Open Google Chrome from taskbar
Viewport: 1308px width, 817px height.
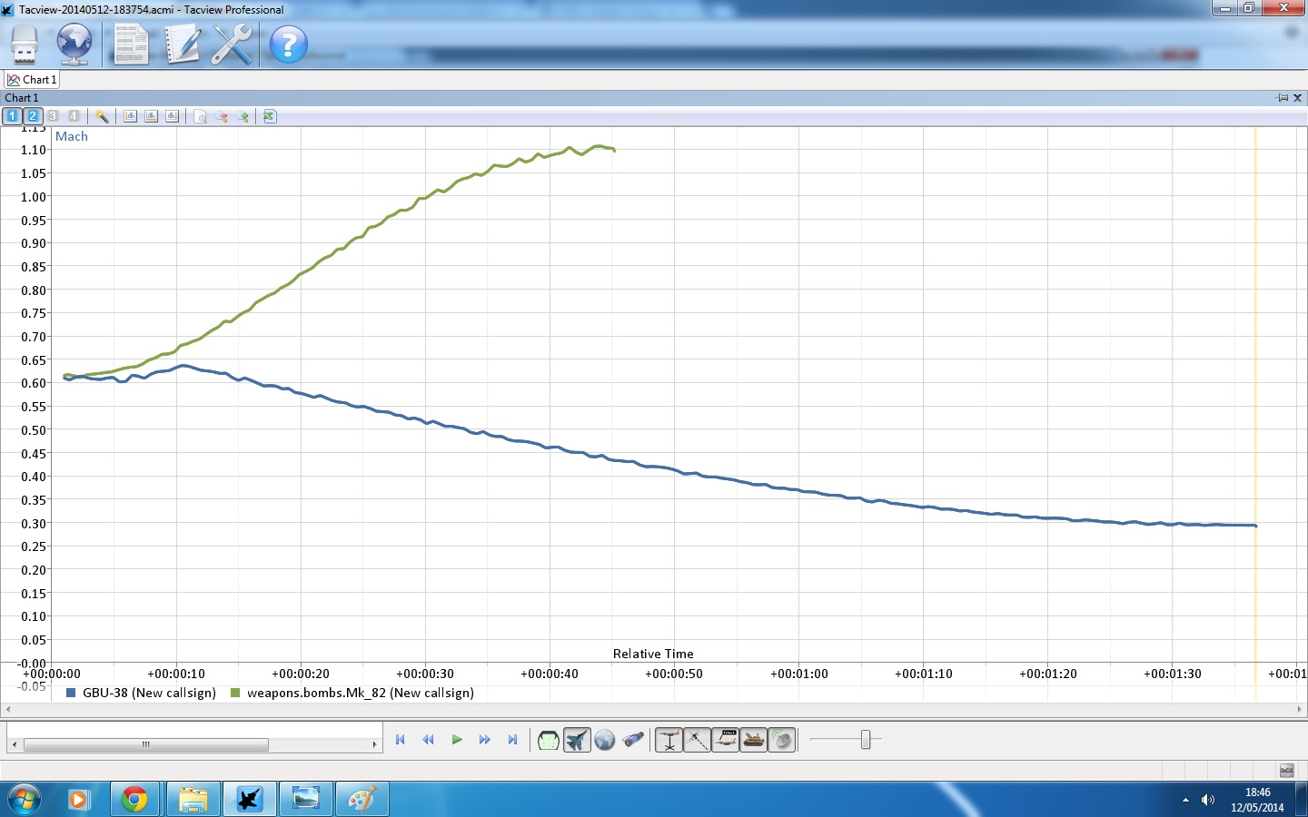pyautogui.click(x=134, y=800)
